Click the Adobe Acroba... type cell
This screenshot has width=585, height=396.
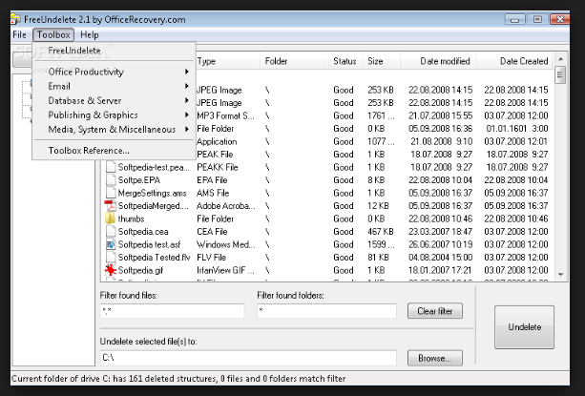point(226,206)
